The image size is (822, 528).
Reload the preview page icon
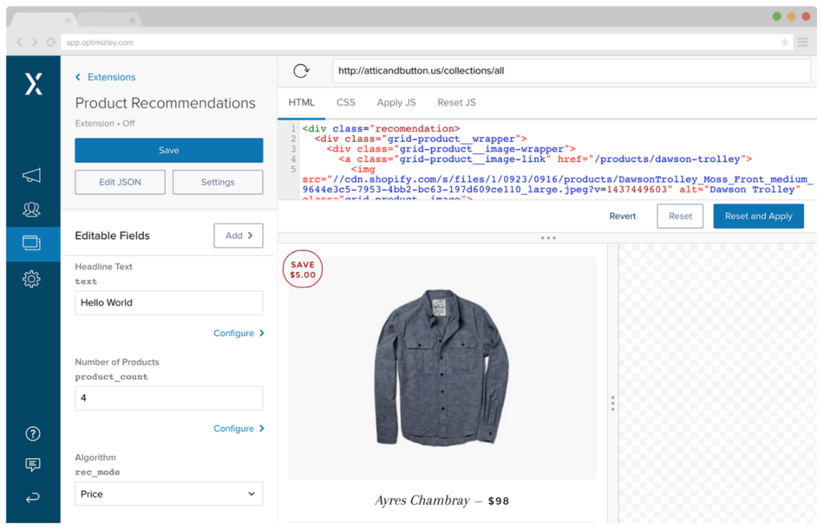[x=302, y=71]
